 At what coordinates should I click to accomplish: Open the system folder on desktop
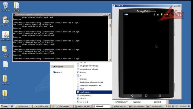[5, 94]
